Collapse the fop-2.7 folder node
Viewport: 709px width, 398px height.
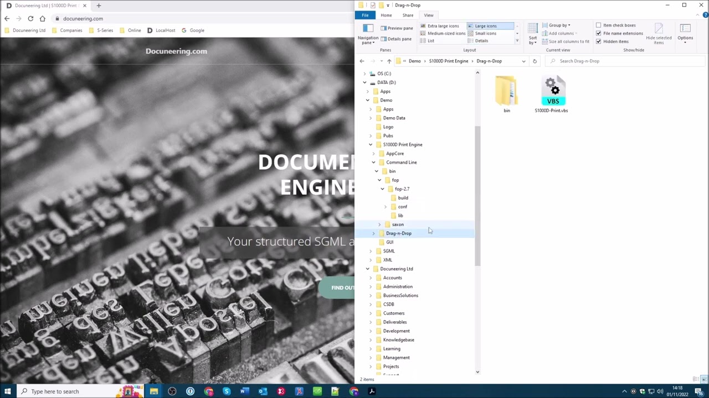382,189
